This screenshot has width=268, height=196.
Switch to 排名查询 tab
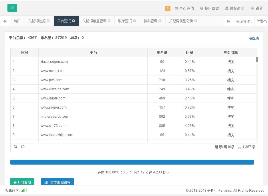(150, 21)
